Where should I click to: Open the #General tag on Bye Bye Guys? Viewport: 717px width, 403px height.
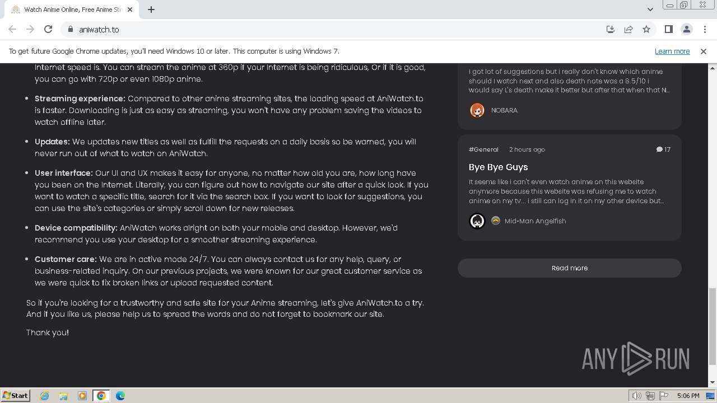coord(483,149)
